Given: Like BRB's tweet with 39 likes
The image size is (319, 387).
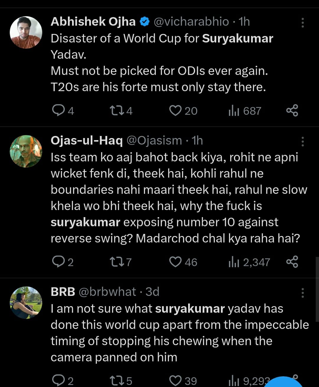Looking at the screenshot, I should 175,381.
